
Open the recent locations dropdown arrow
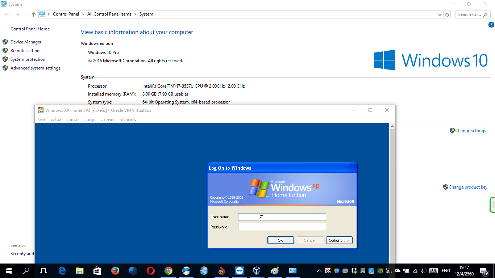[x=26, y=14]
